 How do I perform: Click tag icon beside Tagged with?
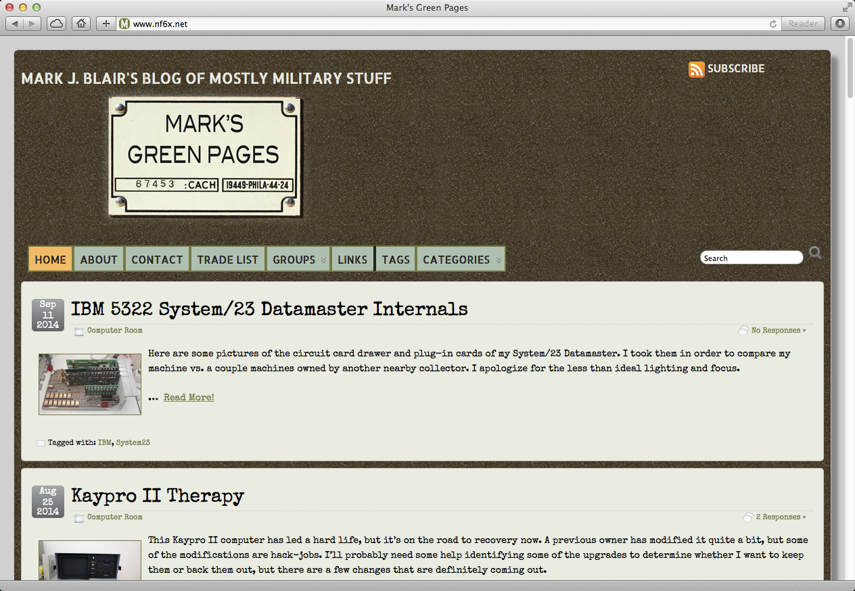coord(40,444)
